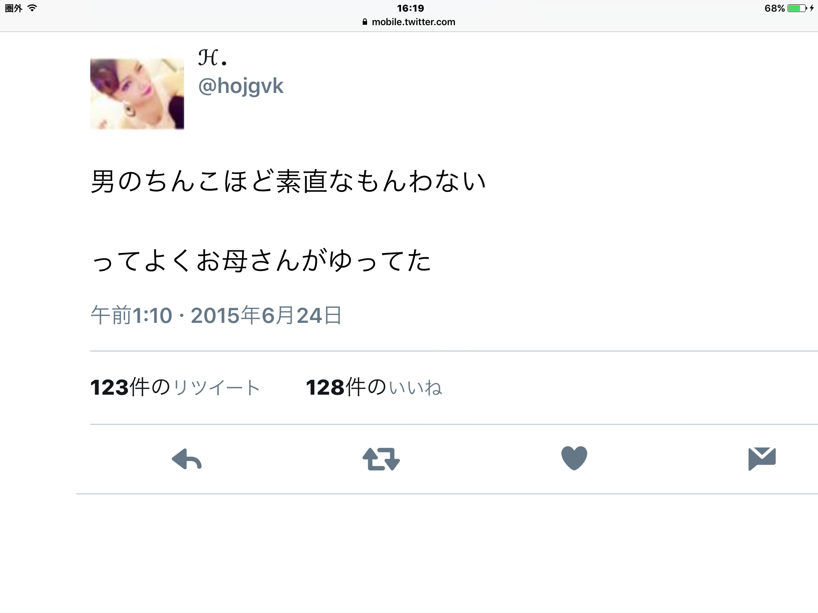
Task: View the 123件のリツイート list
Action: (175, 387)
